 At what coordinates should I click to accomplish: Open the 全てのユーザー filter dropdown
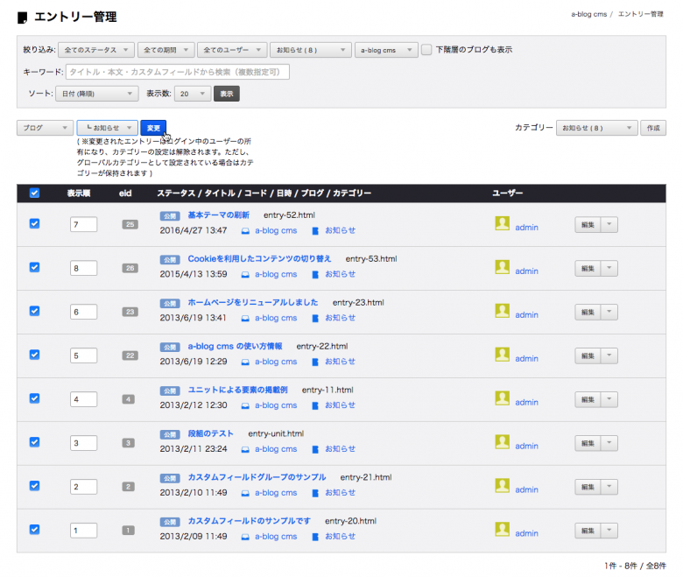pos(231,50)
